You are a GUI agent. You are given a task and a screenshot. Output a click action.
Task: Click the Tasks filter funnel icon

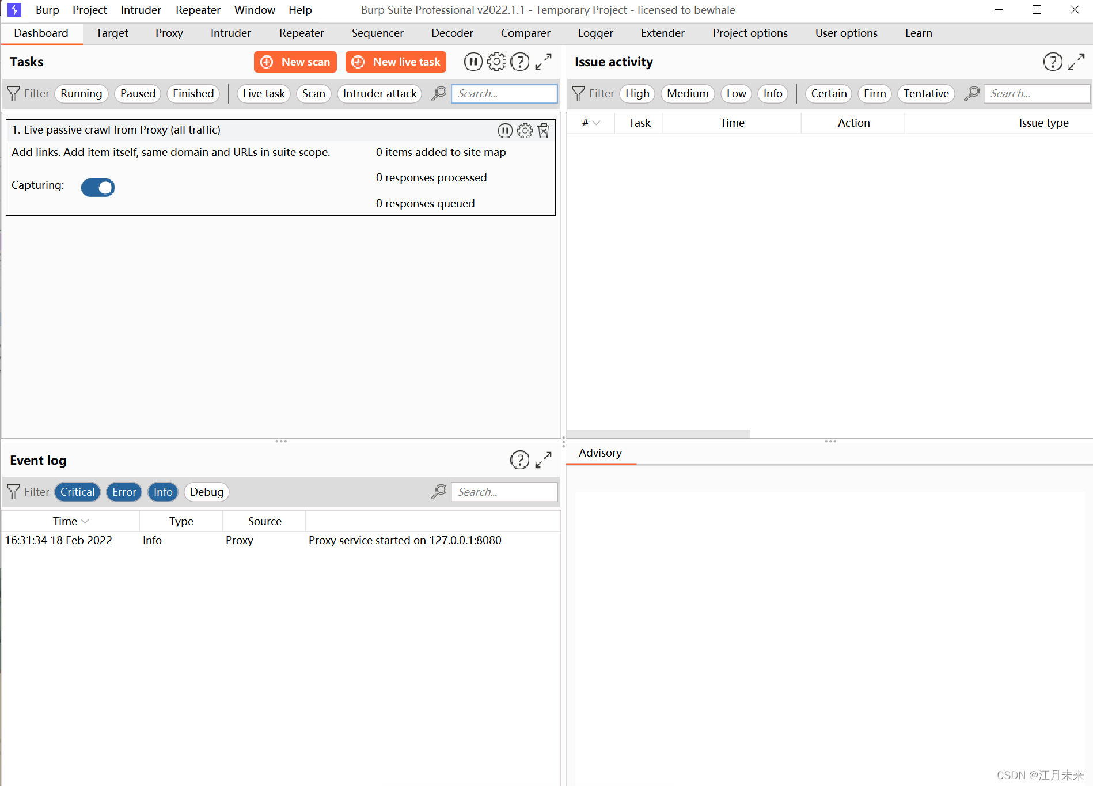pos(13,93)
